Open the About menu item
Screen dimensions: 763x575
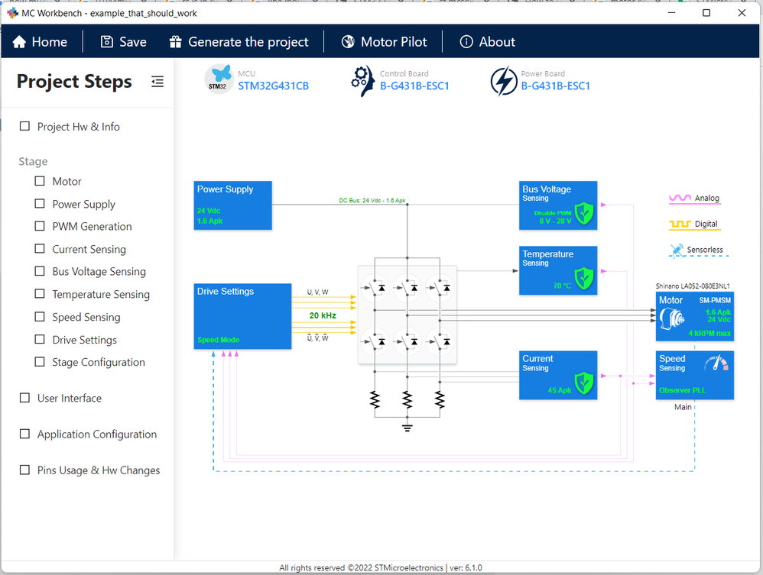[487, 42]
